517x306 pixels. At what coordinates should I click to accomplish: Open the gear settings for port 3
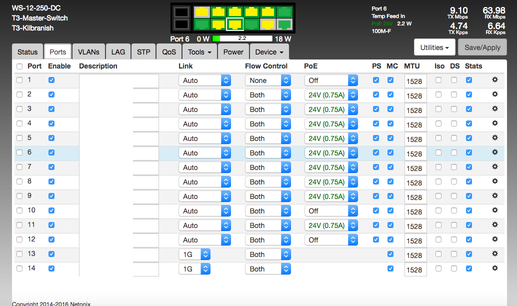tap(495, 109)
